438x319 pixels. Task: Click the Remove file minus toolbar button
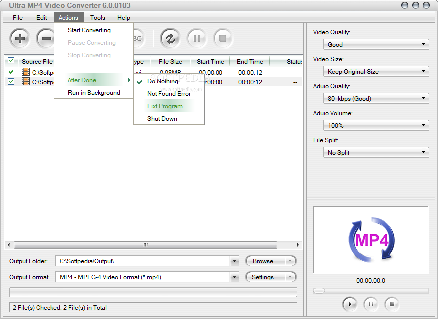(x=45, y=38)
